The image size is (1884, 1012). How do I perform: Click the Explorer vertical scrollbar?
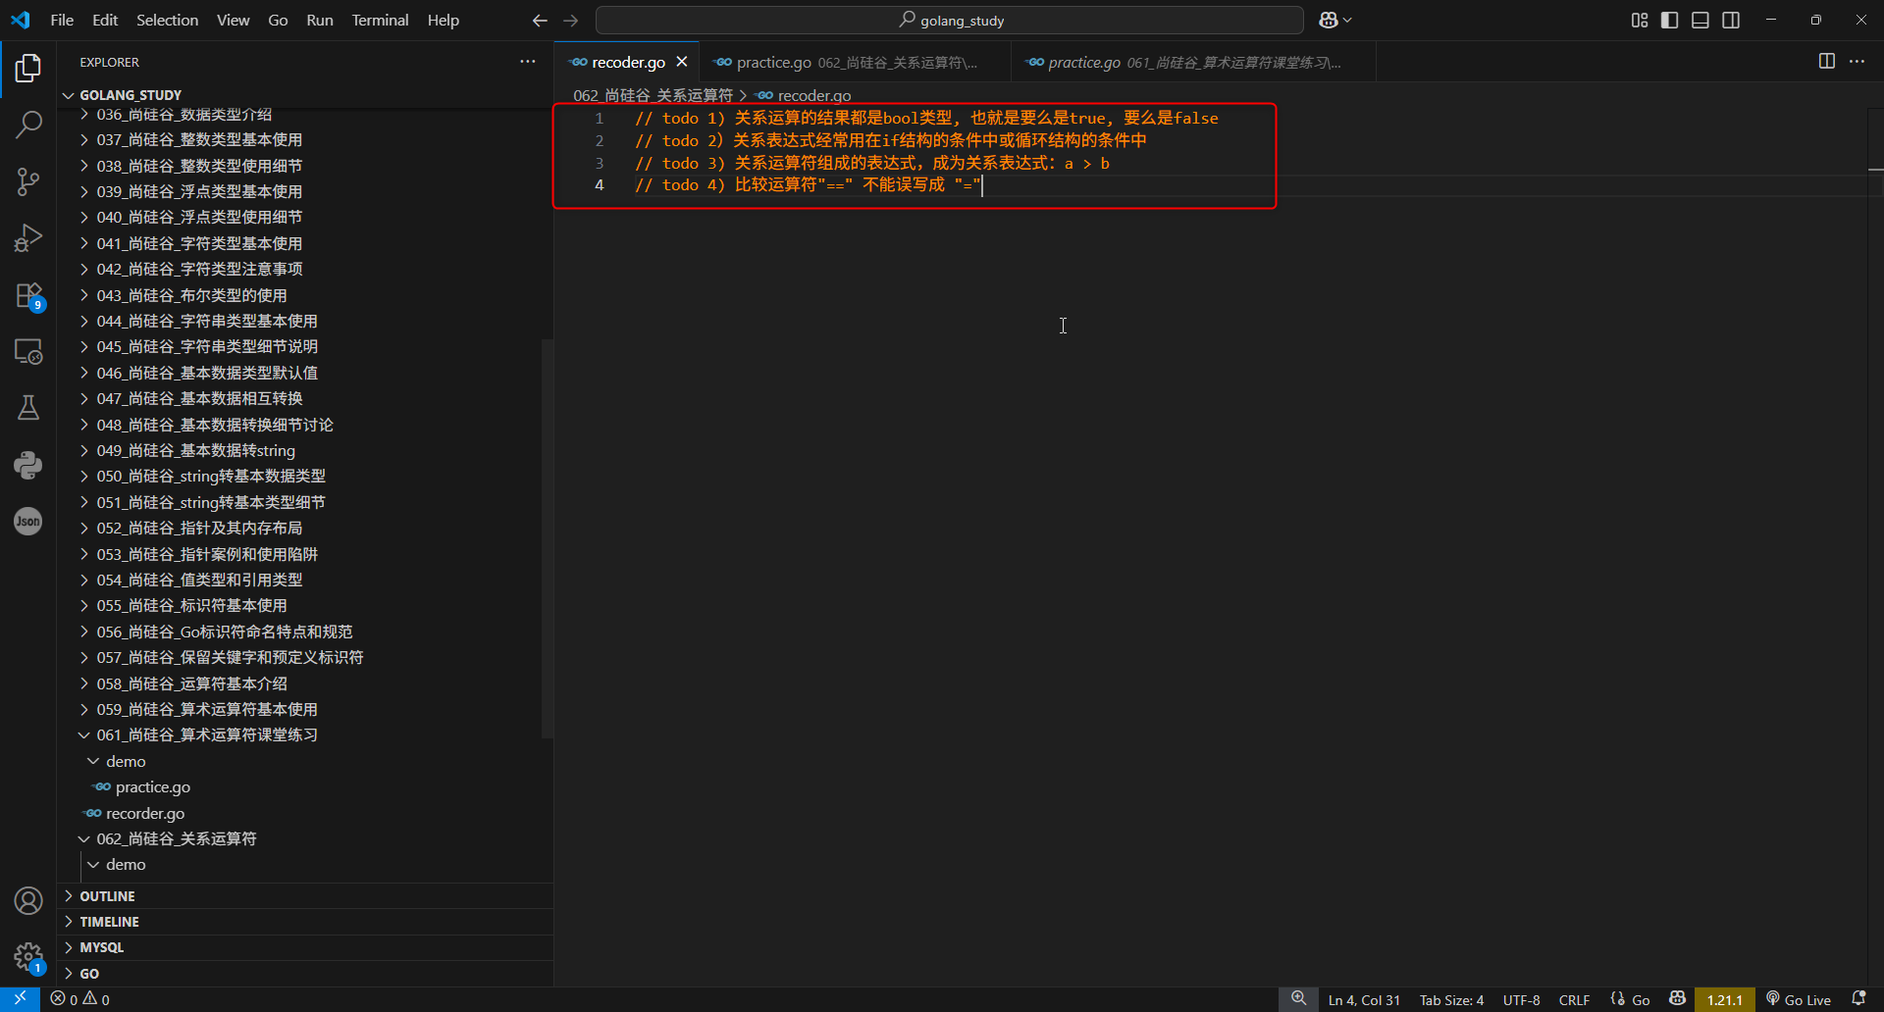(x=548, y=539)
